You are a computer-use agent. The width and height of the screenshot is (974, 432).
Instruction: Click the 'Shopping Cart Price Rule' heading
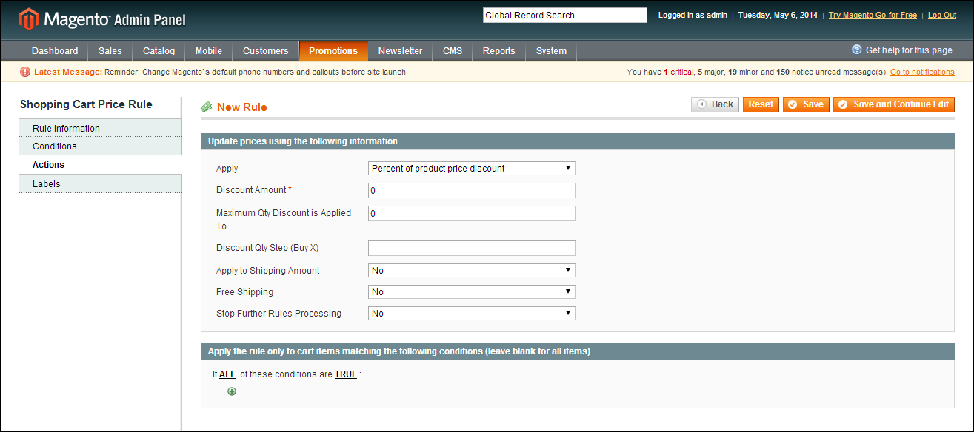coord(86,104)
